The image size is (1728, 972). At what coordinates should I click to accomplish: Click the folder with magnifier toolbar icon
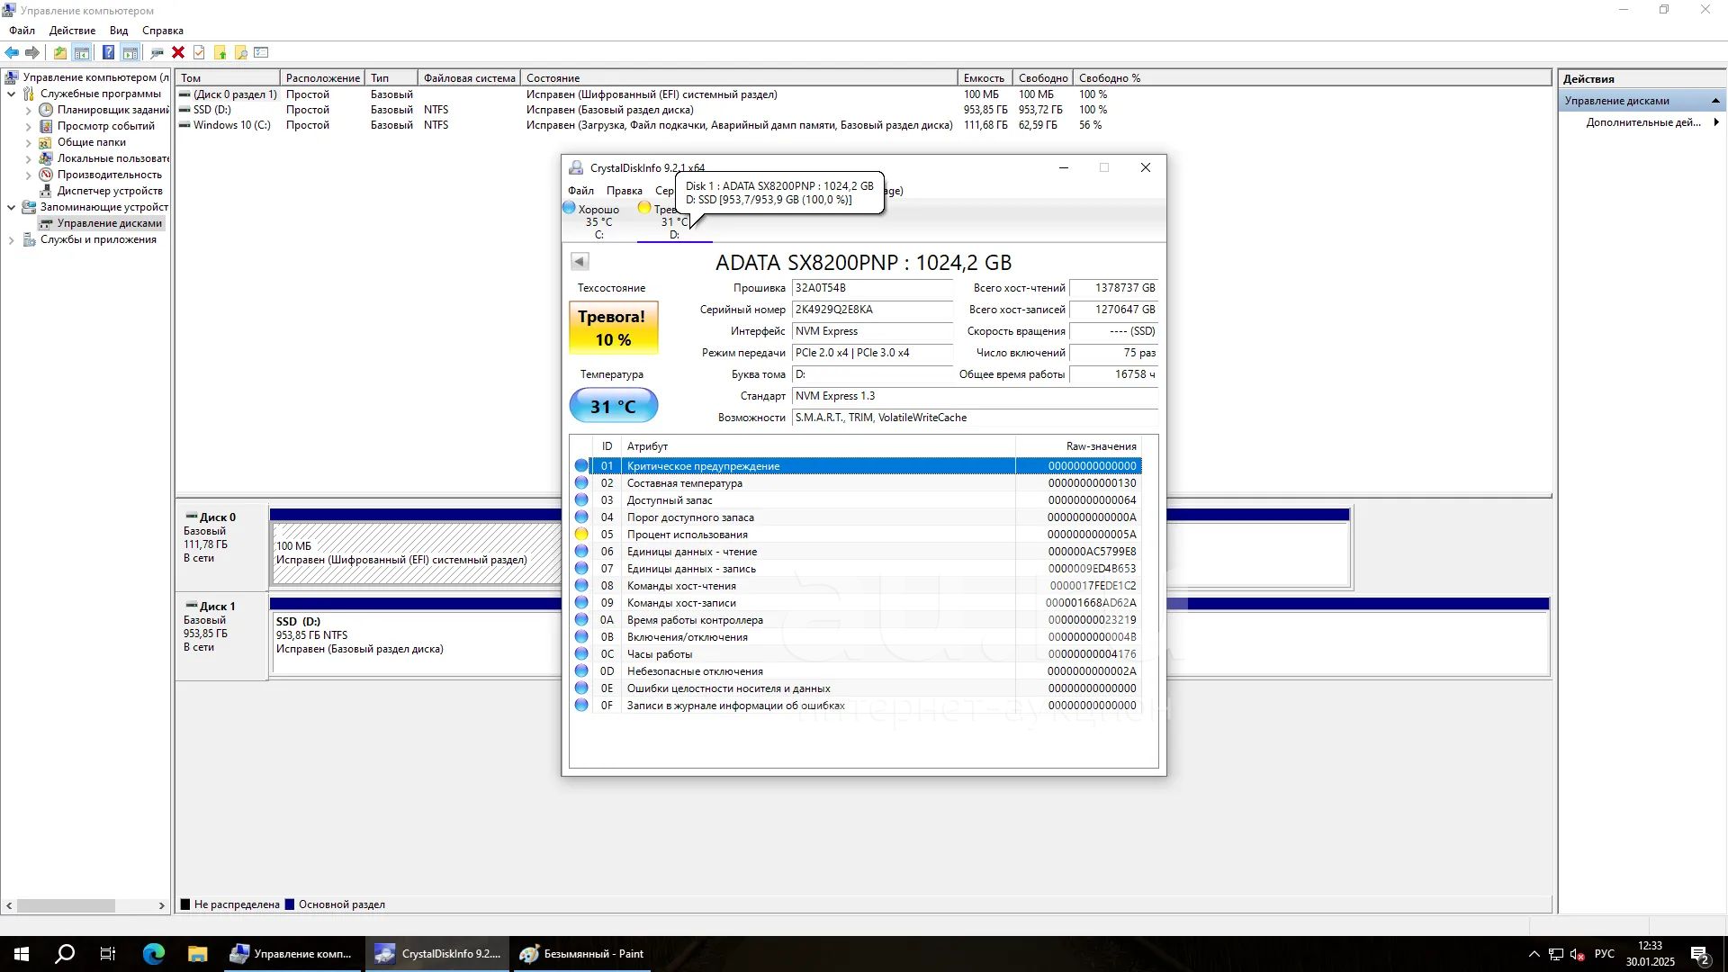pos(240,52)
